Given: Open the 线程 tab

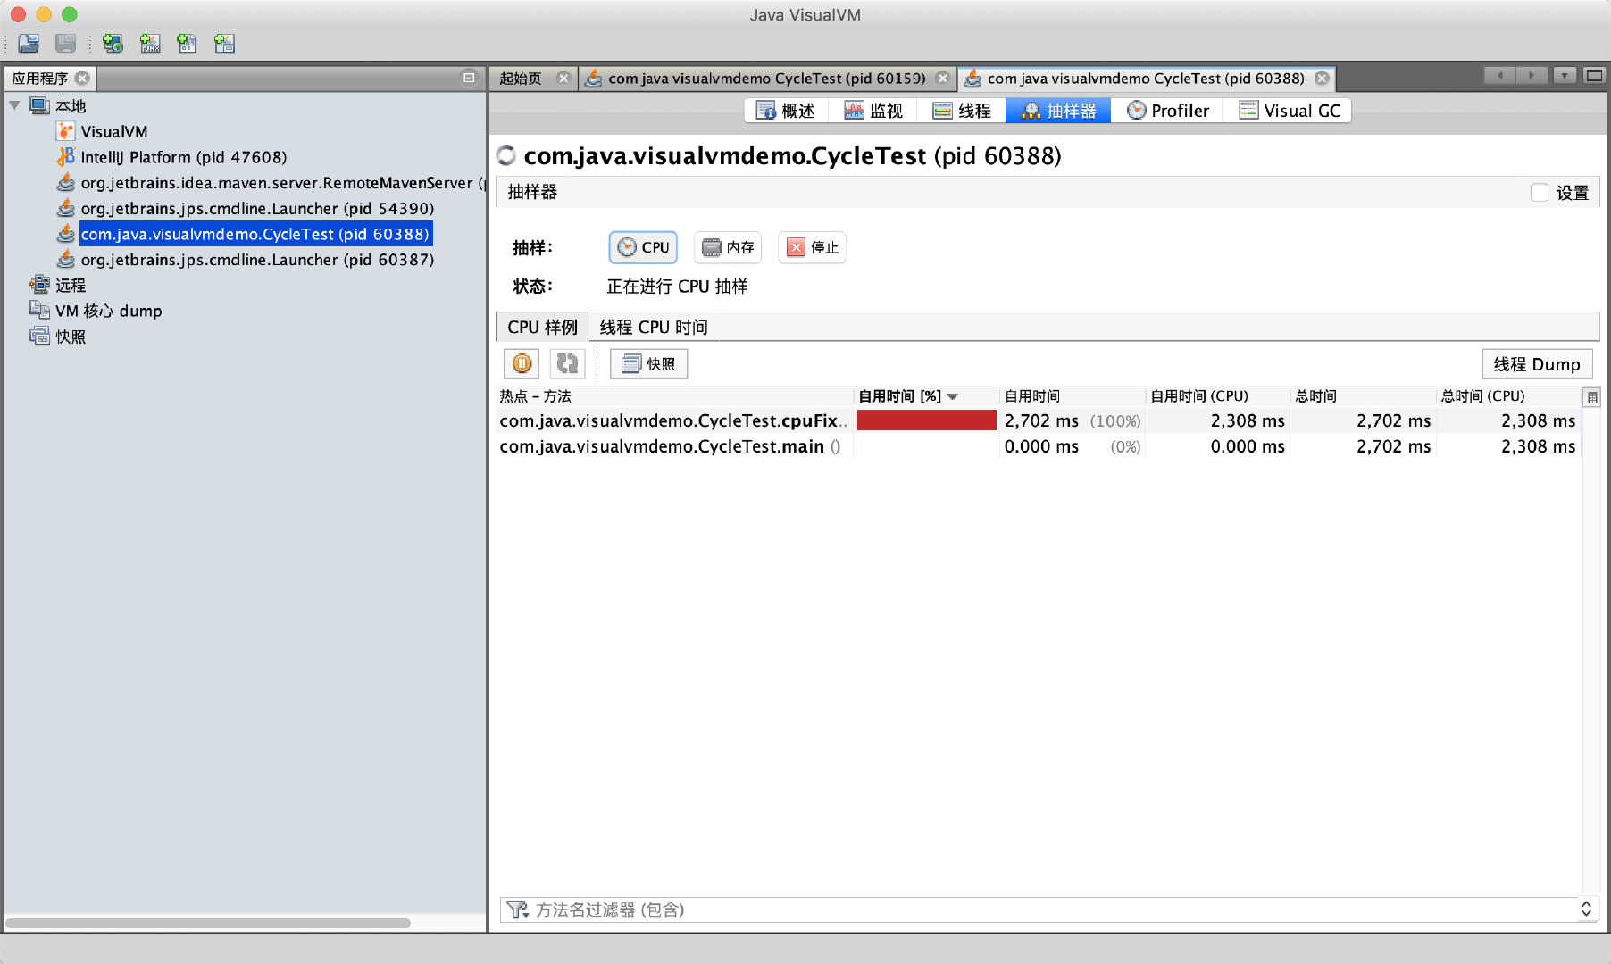Looking at the screenshot, I should (962, 111).
